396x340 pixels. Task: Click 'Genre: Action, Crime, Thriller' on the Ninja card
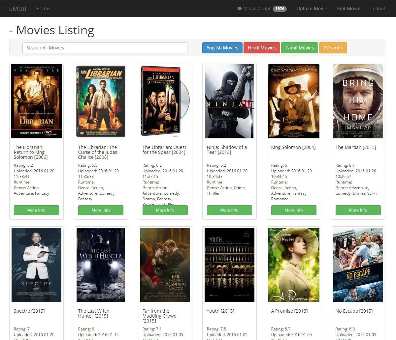(x=226, y=190)
